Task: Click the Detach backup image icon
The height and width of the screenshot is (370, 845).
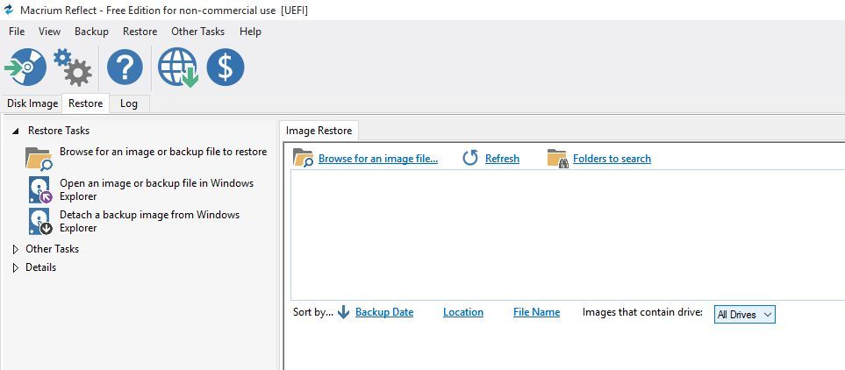Action: pyautogui.click(x=39, y=221)
